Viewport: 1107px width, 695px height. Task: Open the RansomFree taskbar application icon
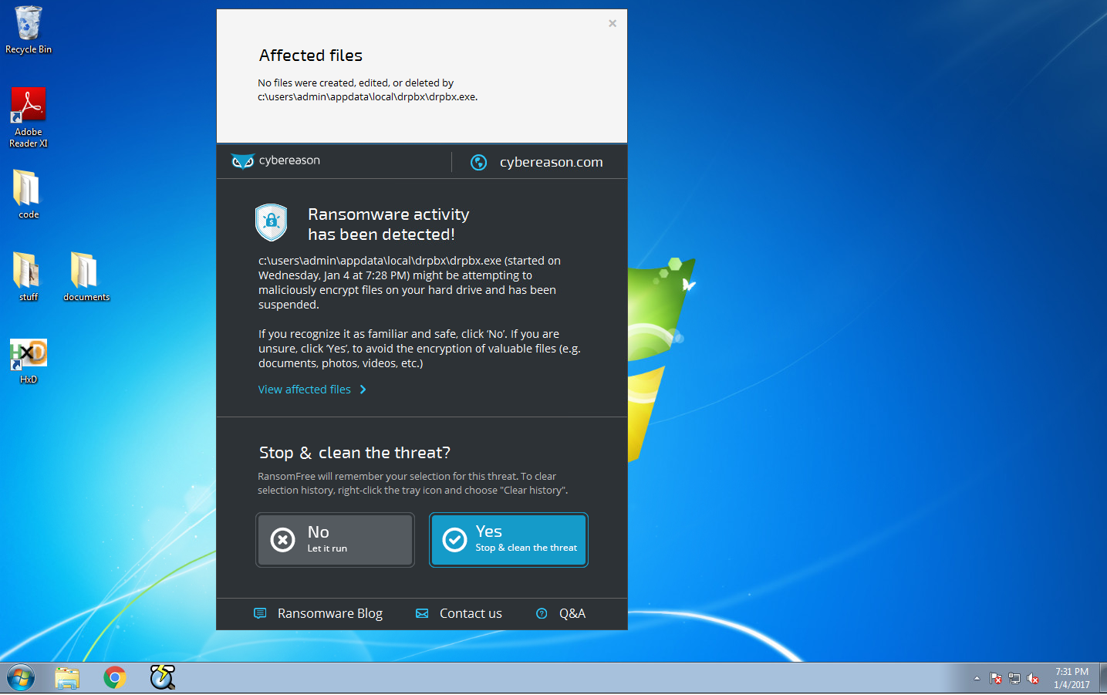(162, 678)
